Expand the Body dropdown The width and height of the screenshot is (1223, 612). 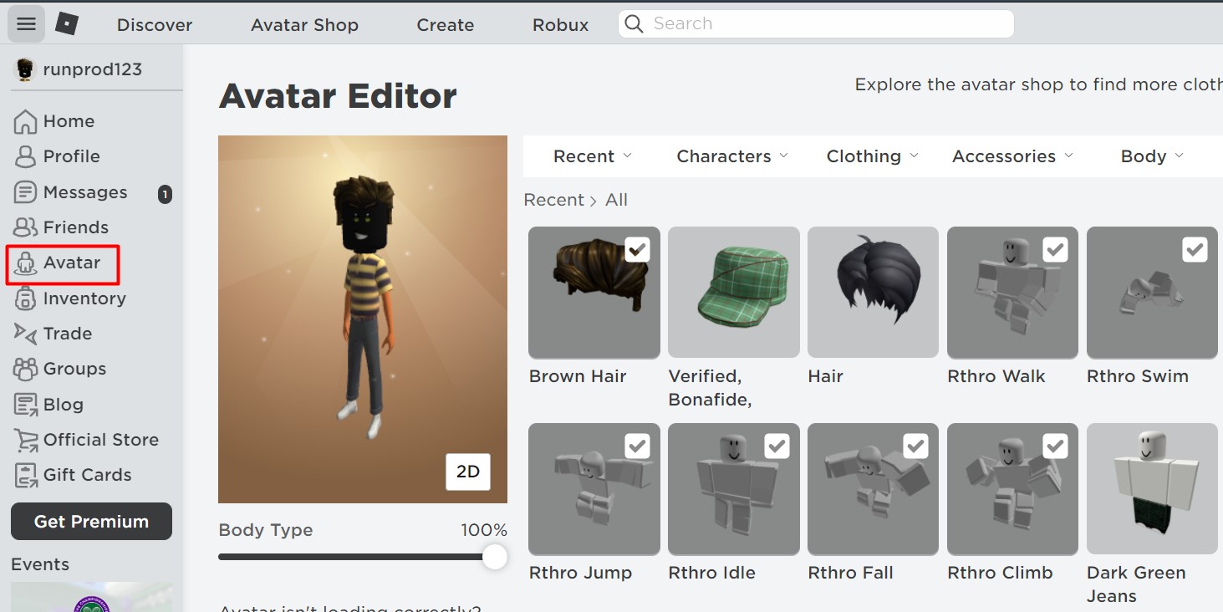pyautogui.click(x=1152, y=156)
